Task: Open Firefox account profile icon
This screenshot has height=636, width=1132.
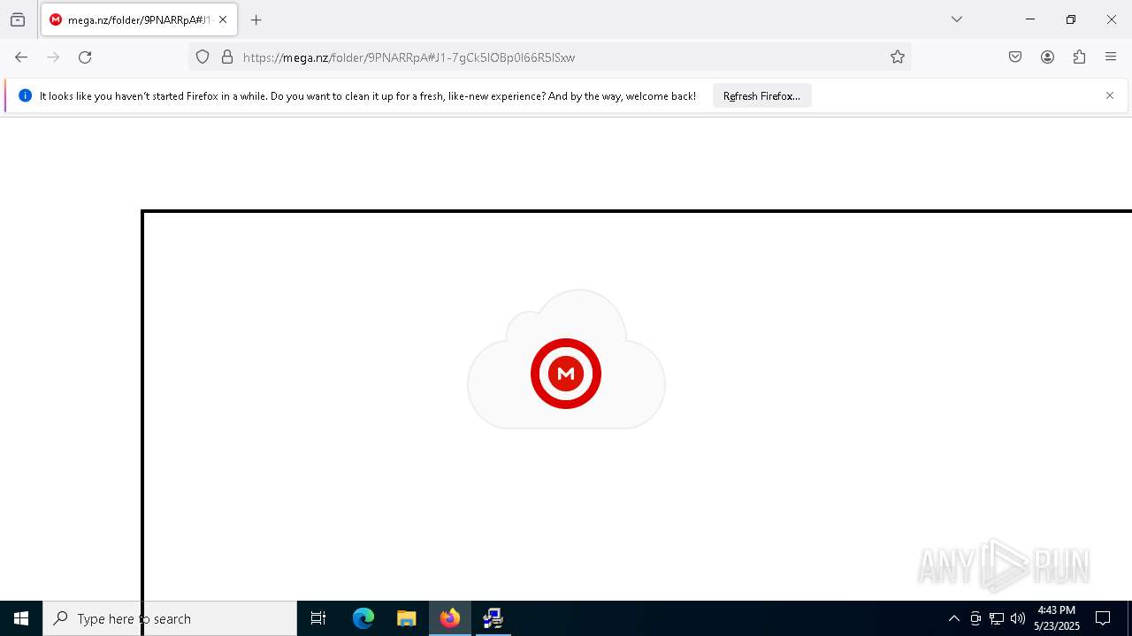Action: point(1047,57)
